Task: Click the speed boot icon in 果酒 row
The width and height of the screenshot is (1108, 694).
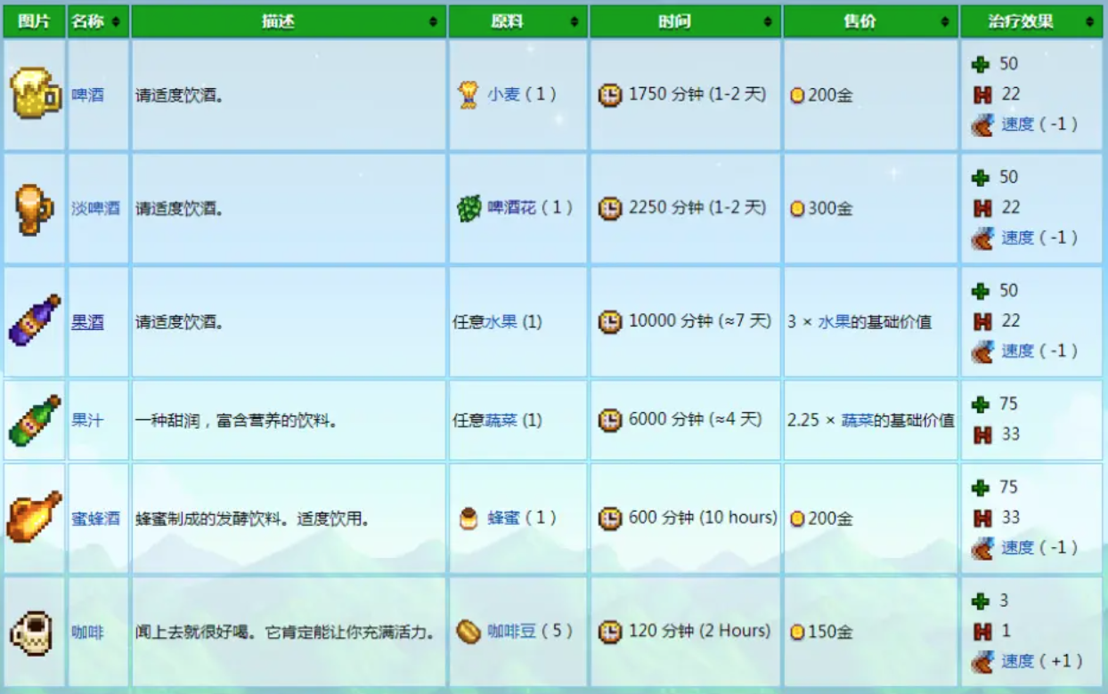Action: tap(982, 351)
